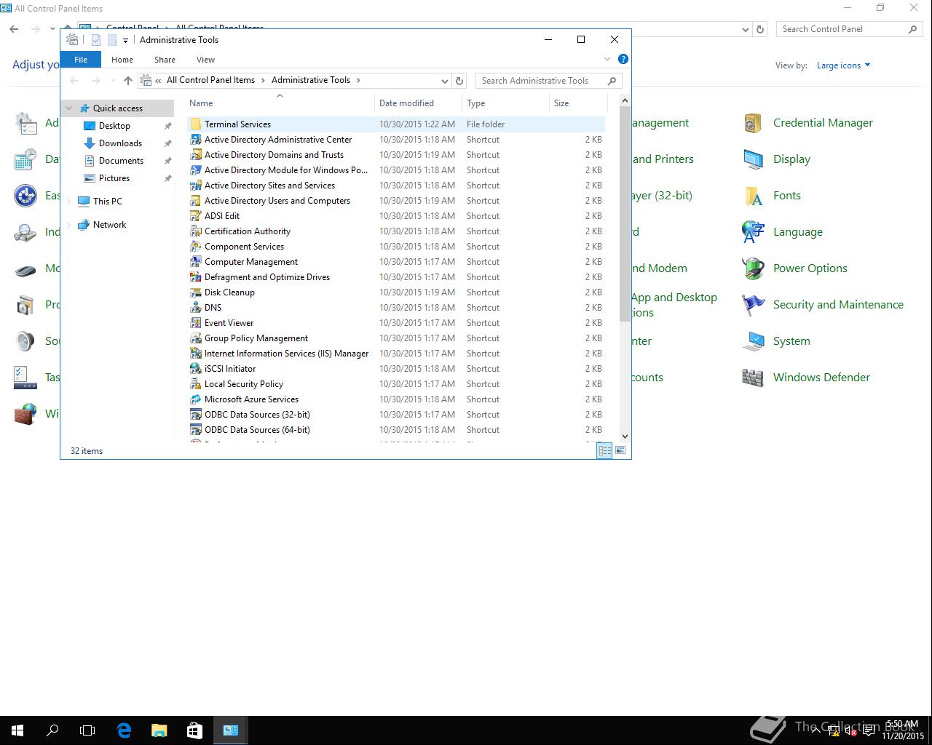Switch to large thumbnails view button
Viewport: 932px width, 745px height.
(620, 451)
